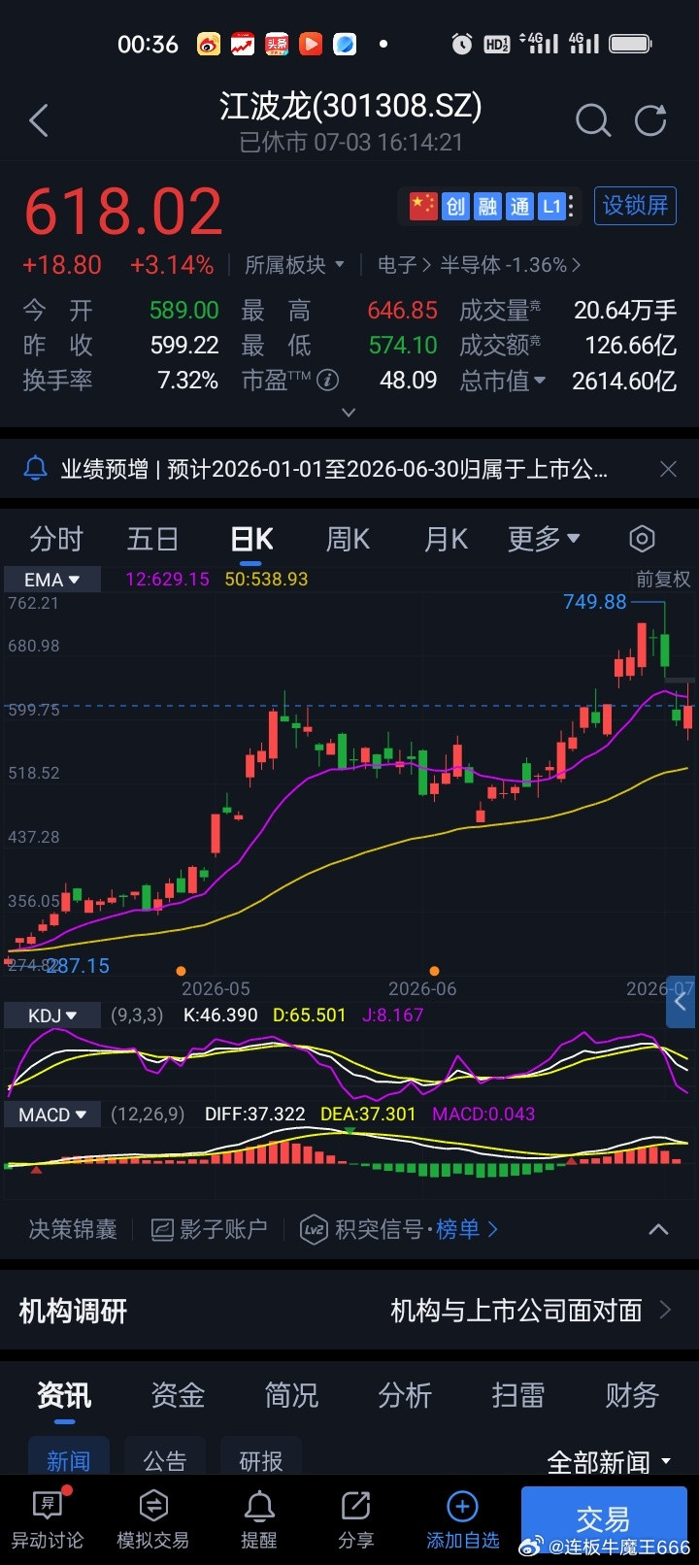Add stock to watchlist 添加自选
Screen dimensions: 699x1565
click(462, 1521)
